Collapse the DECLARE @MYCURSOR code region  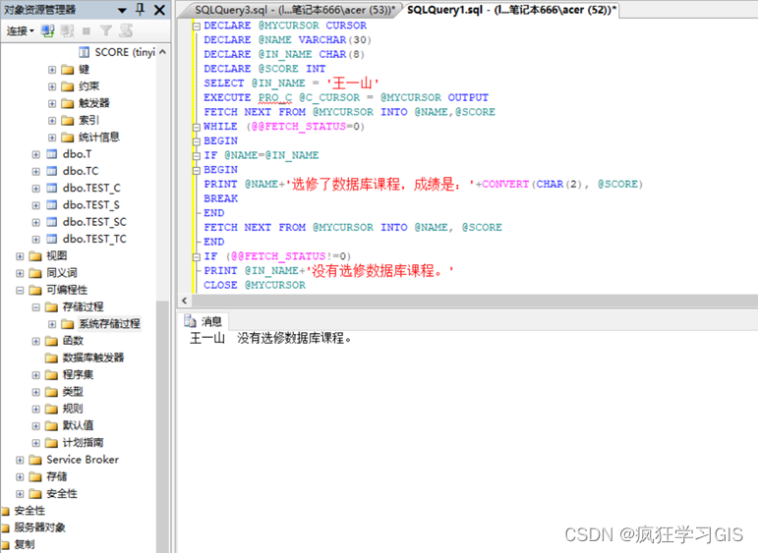tap(197, 27)
